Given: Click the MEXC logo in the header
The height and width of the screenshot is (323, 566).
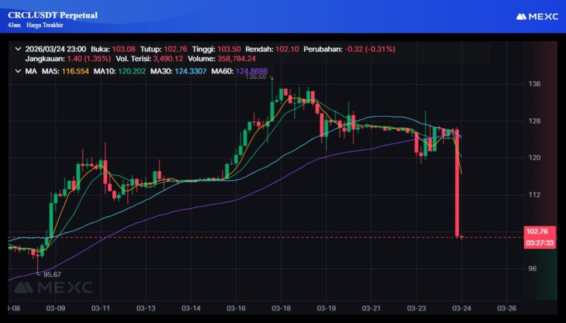Looking at the screenshot, I should coord(537,17).
